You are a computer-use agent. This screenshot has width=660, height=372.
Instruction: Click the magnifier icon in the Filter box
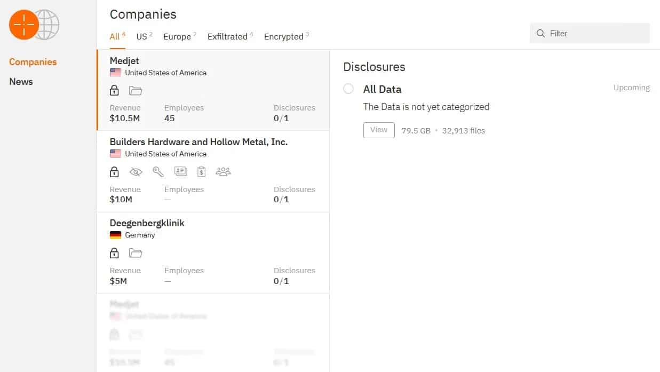click(540, 34)
